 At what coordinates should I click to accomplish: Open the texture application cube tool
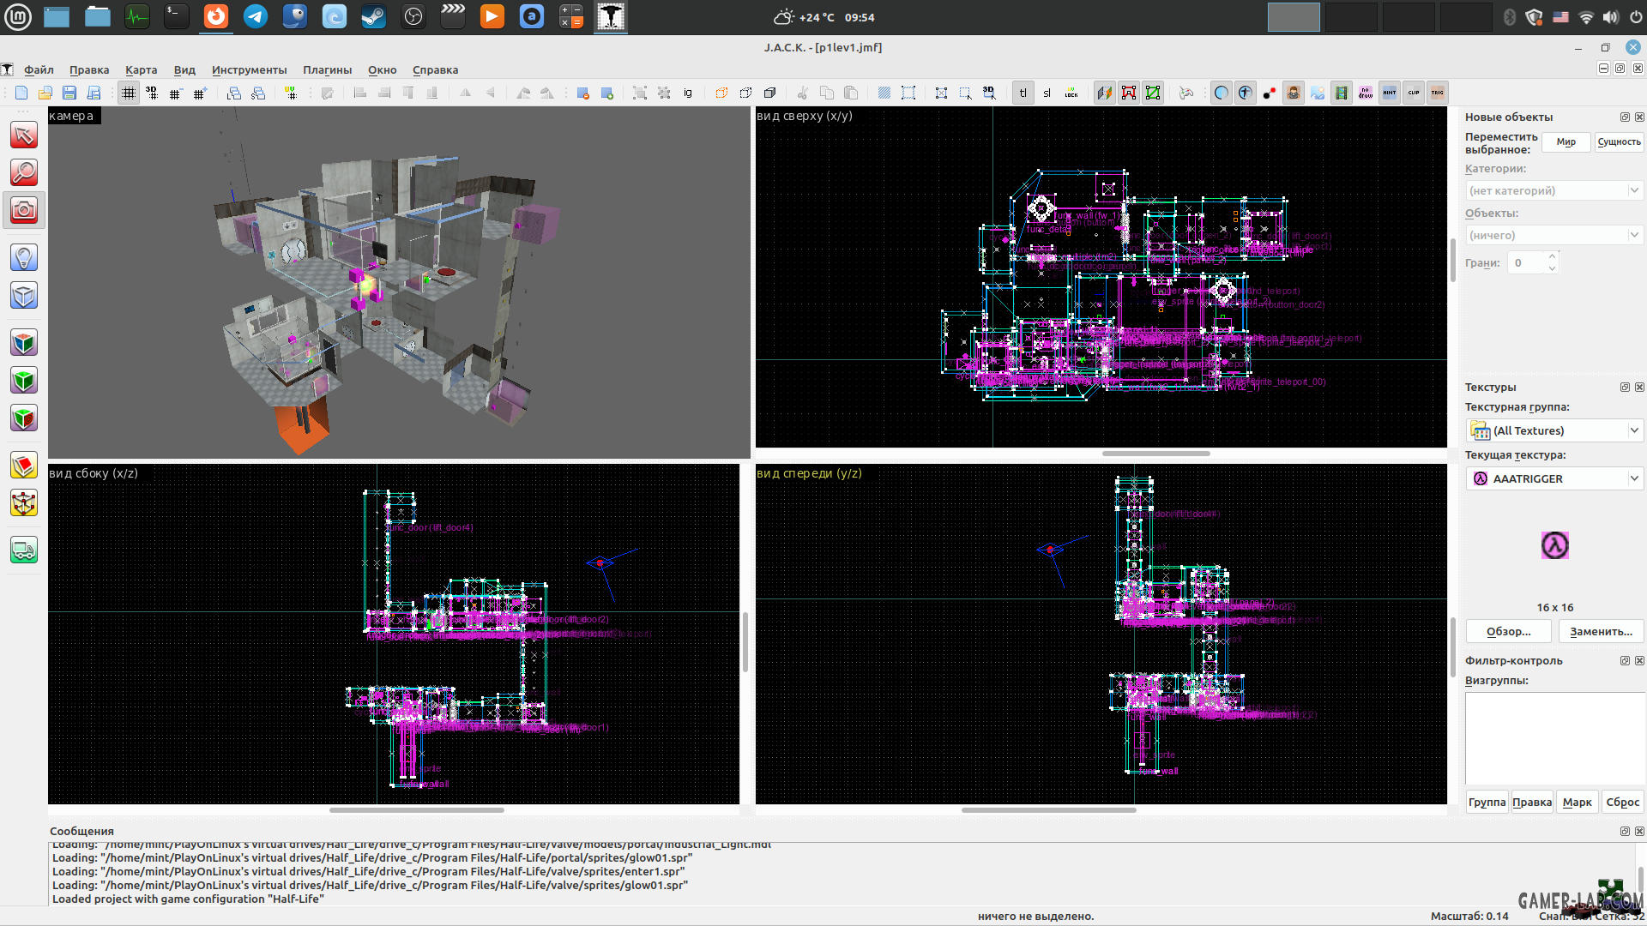pos(24,342)
